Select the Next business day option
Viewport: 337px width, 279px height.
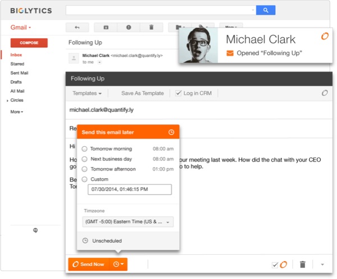[84, 159]
